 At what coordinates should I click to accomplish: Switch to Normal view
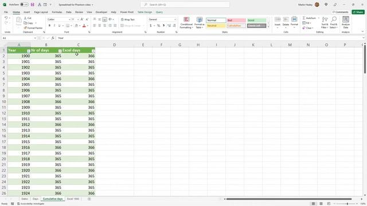click(x=313, y=204)
